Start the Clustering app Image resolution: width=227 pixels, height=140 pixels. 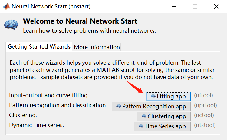coord(164,116)
